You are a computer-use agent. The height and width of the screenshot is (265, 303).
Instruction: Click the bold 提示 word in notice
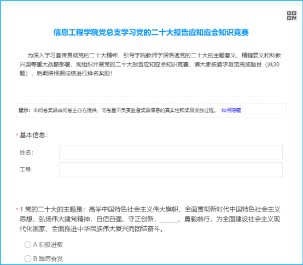coord(25,110)
